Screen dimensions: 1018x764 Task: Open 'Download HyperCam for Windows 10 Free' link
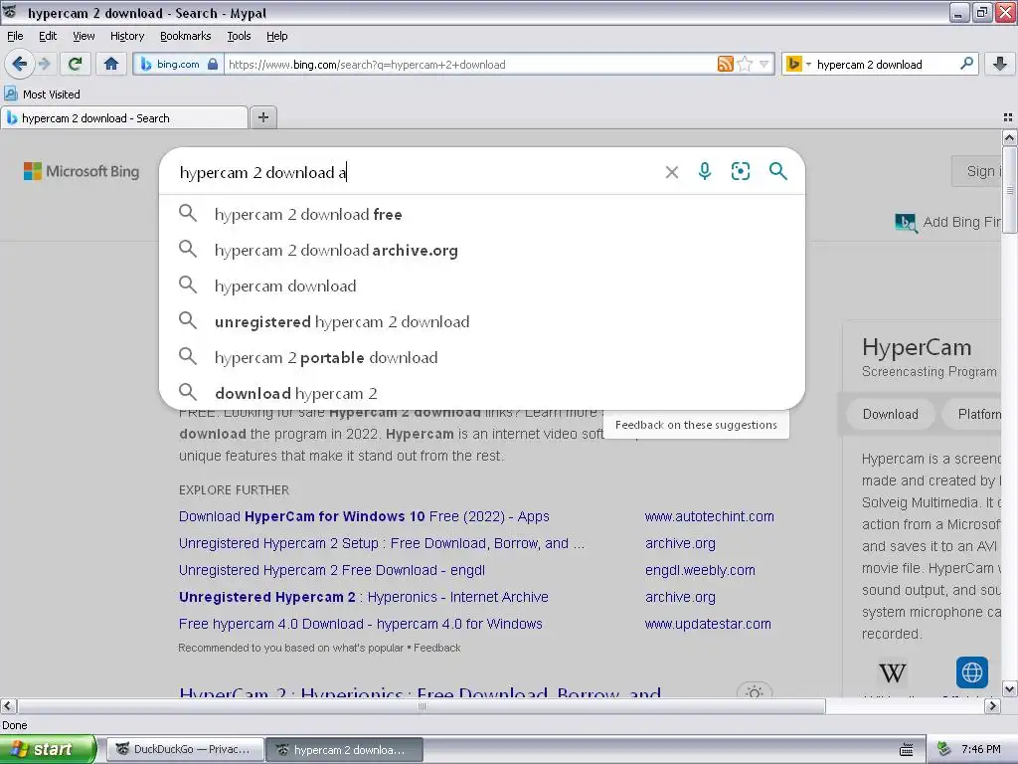[x=364, y=516]
